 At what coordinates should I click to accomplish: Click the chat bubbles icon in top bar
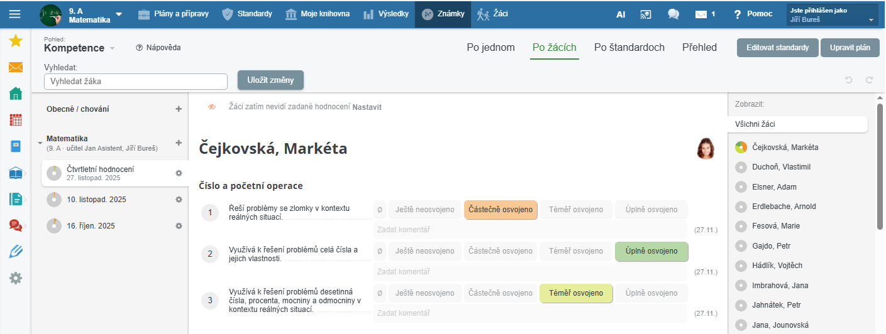click(x=673, y=14)
